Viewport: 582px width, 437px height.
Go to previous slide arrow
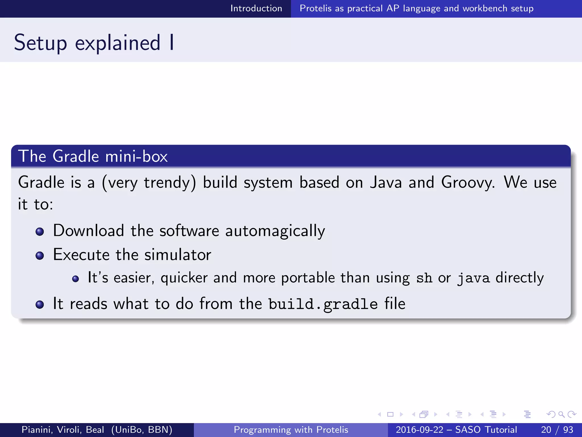pyautogui.click(x=379, y=415)
